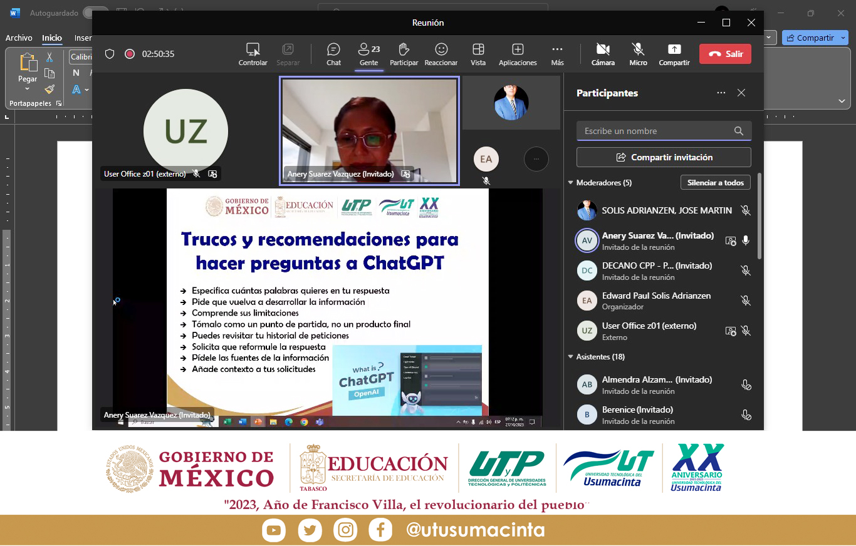Toggle mic for SOLIS ADRIANZEN, JOSE MARTIN
856x546 pixels.
pos(746,210)
